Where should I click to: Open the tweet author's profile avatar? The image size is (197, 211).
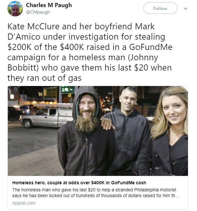pos(15,9)
